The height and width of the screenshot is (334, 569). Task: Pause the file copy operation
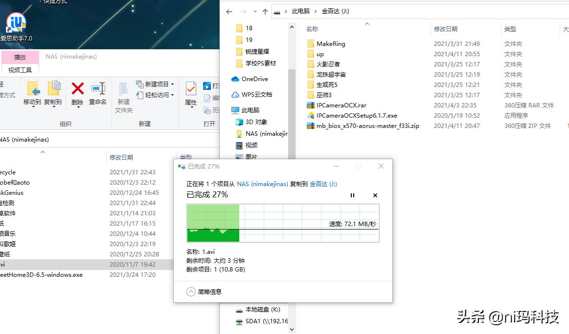point(352,195)
